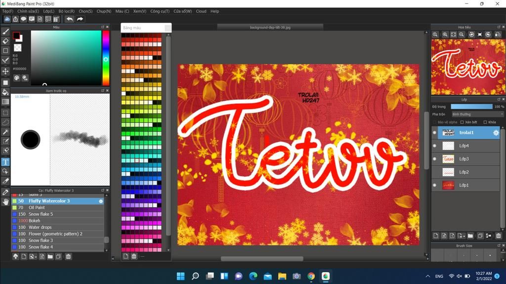Click the Navigator zoom out icon
Screen dimensions: 506x284
462,35
